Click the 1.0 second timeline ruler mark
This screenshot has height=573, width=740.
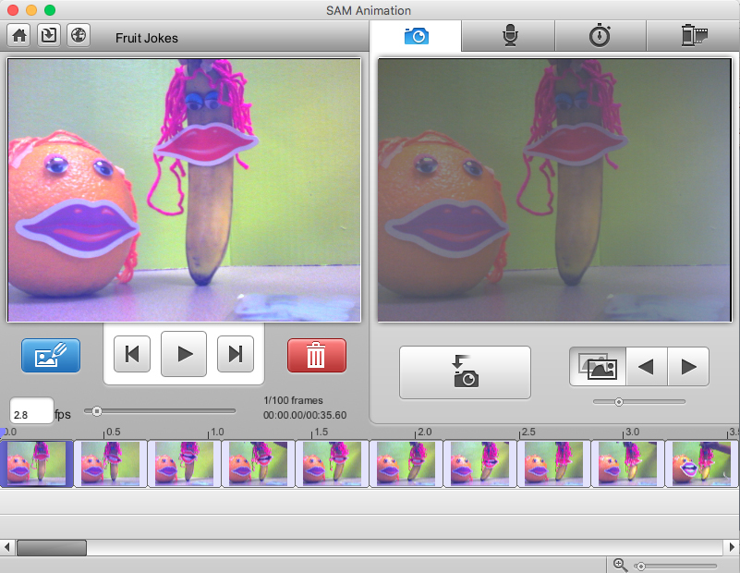click(216, 432)
